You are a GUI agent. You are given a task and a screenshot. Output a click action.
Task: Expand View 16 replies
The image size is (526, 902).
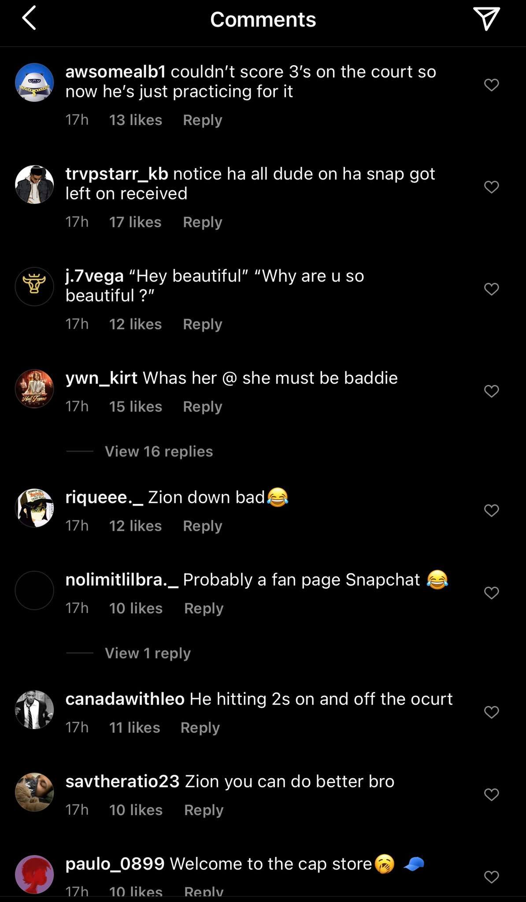coord(159,451)
